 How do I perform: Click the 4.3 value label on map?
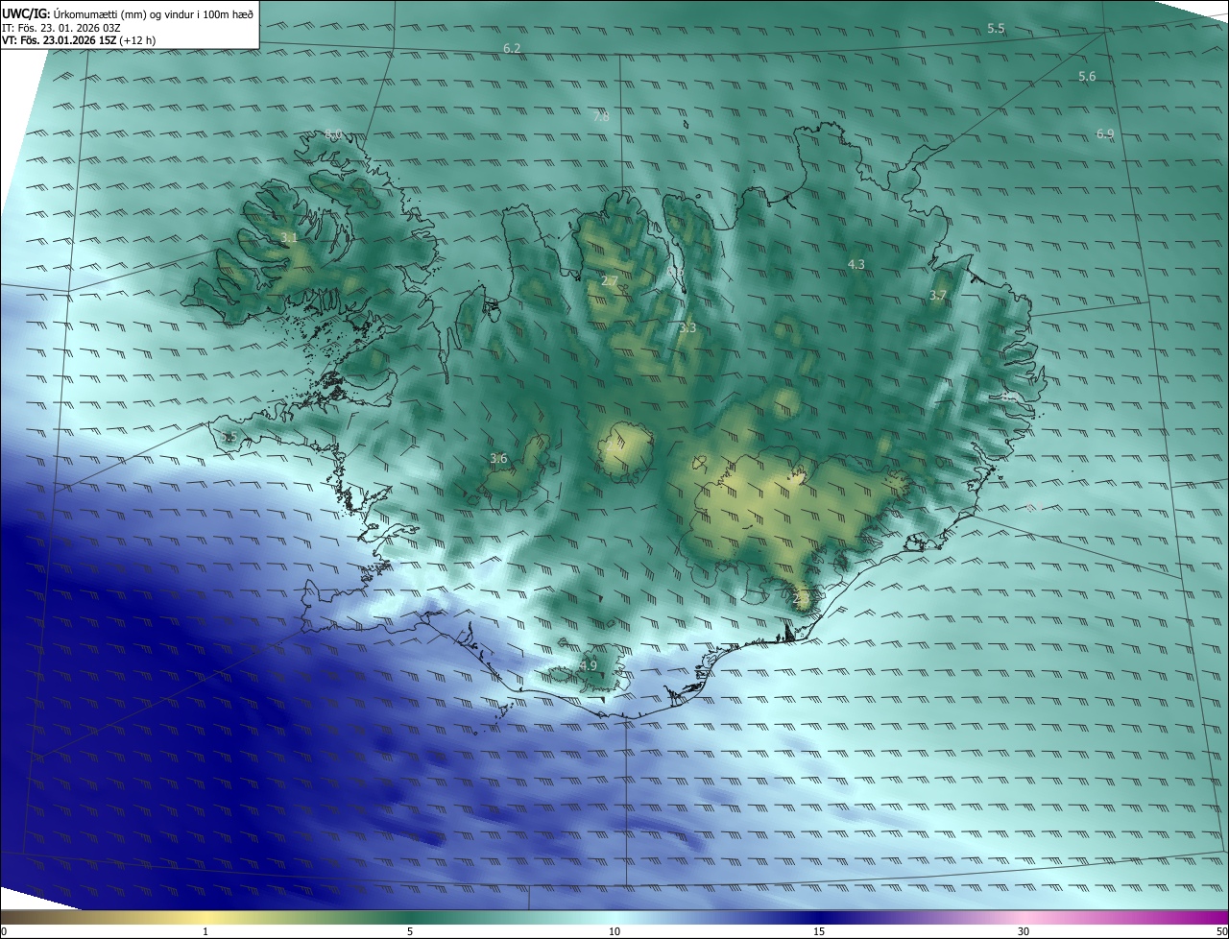(x=856, y=264)
